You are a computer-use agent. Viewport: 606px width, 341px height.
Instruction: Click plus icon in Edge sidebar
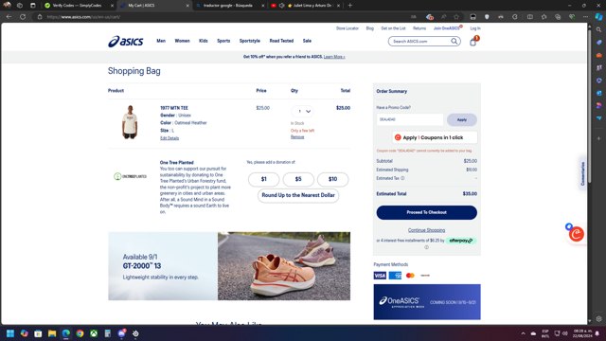click(599, 138)
